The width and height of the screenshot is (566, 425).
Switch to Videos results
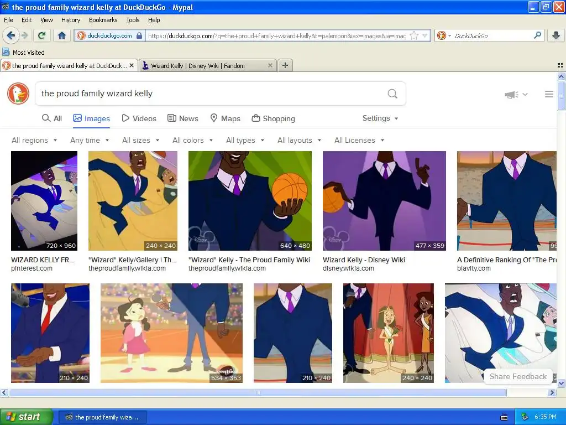click(x=139, y=118)
